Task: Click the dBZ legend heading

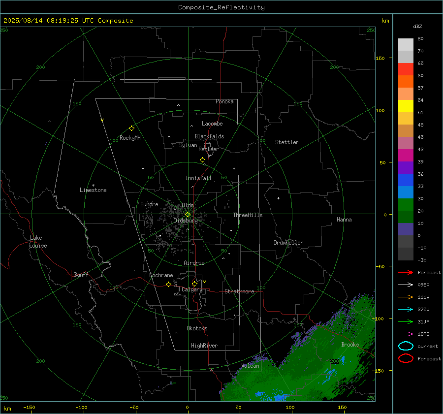Action: (x=417, y=26)
